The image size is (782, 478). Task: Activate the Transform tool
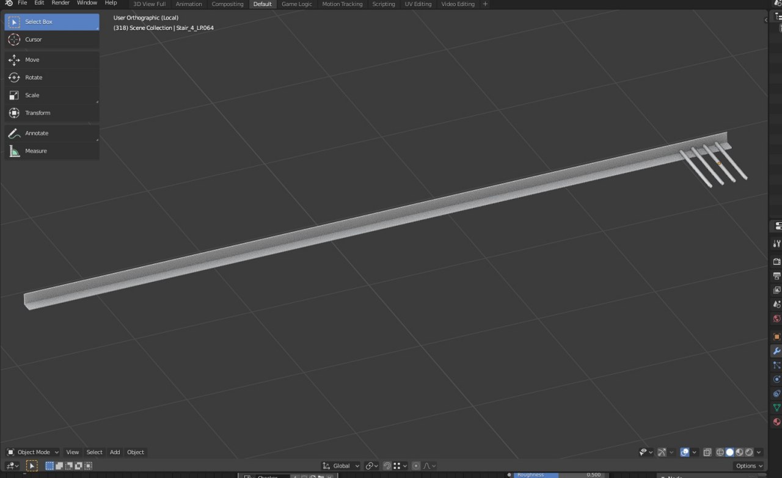(51, 113)
